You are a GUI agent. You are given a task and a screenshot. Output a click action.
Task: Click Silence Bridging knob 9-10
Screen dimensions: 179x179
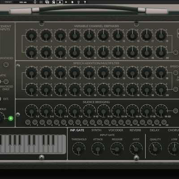click(89, 111)
